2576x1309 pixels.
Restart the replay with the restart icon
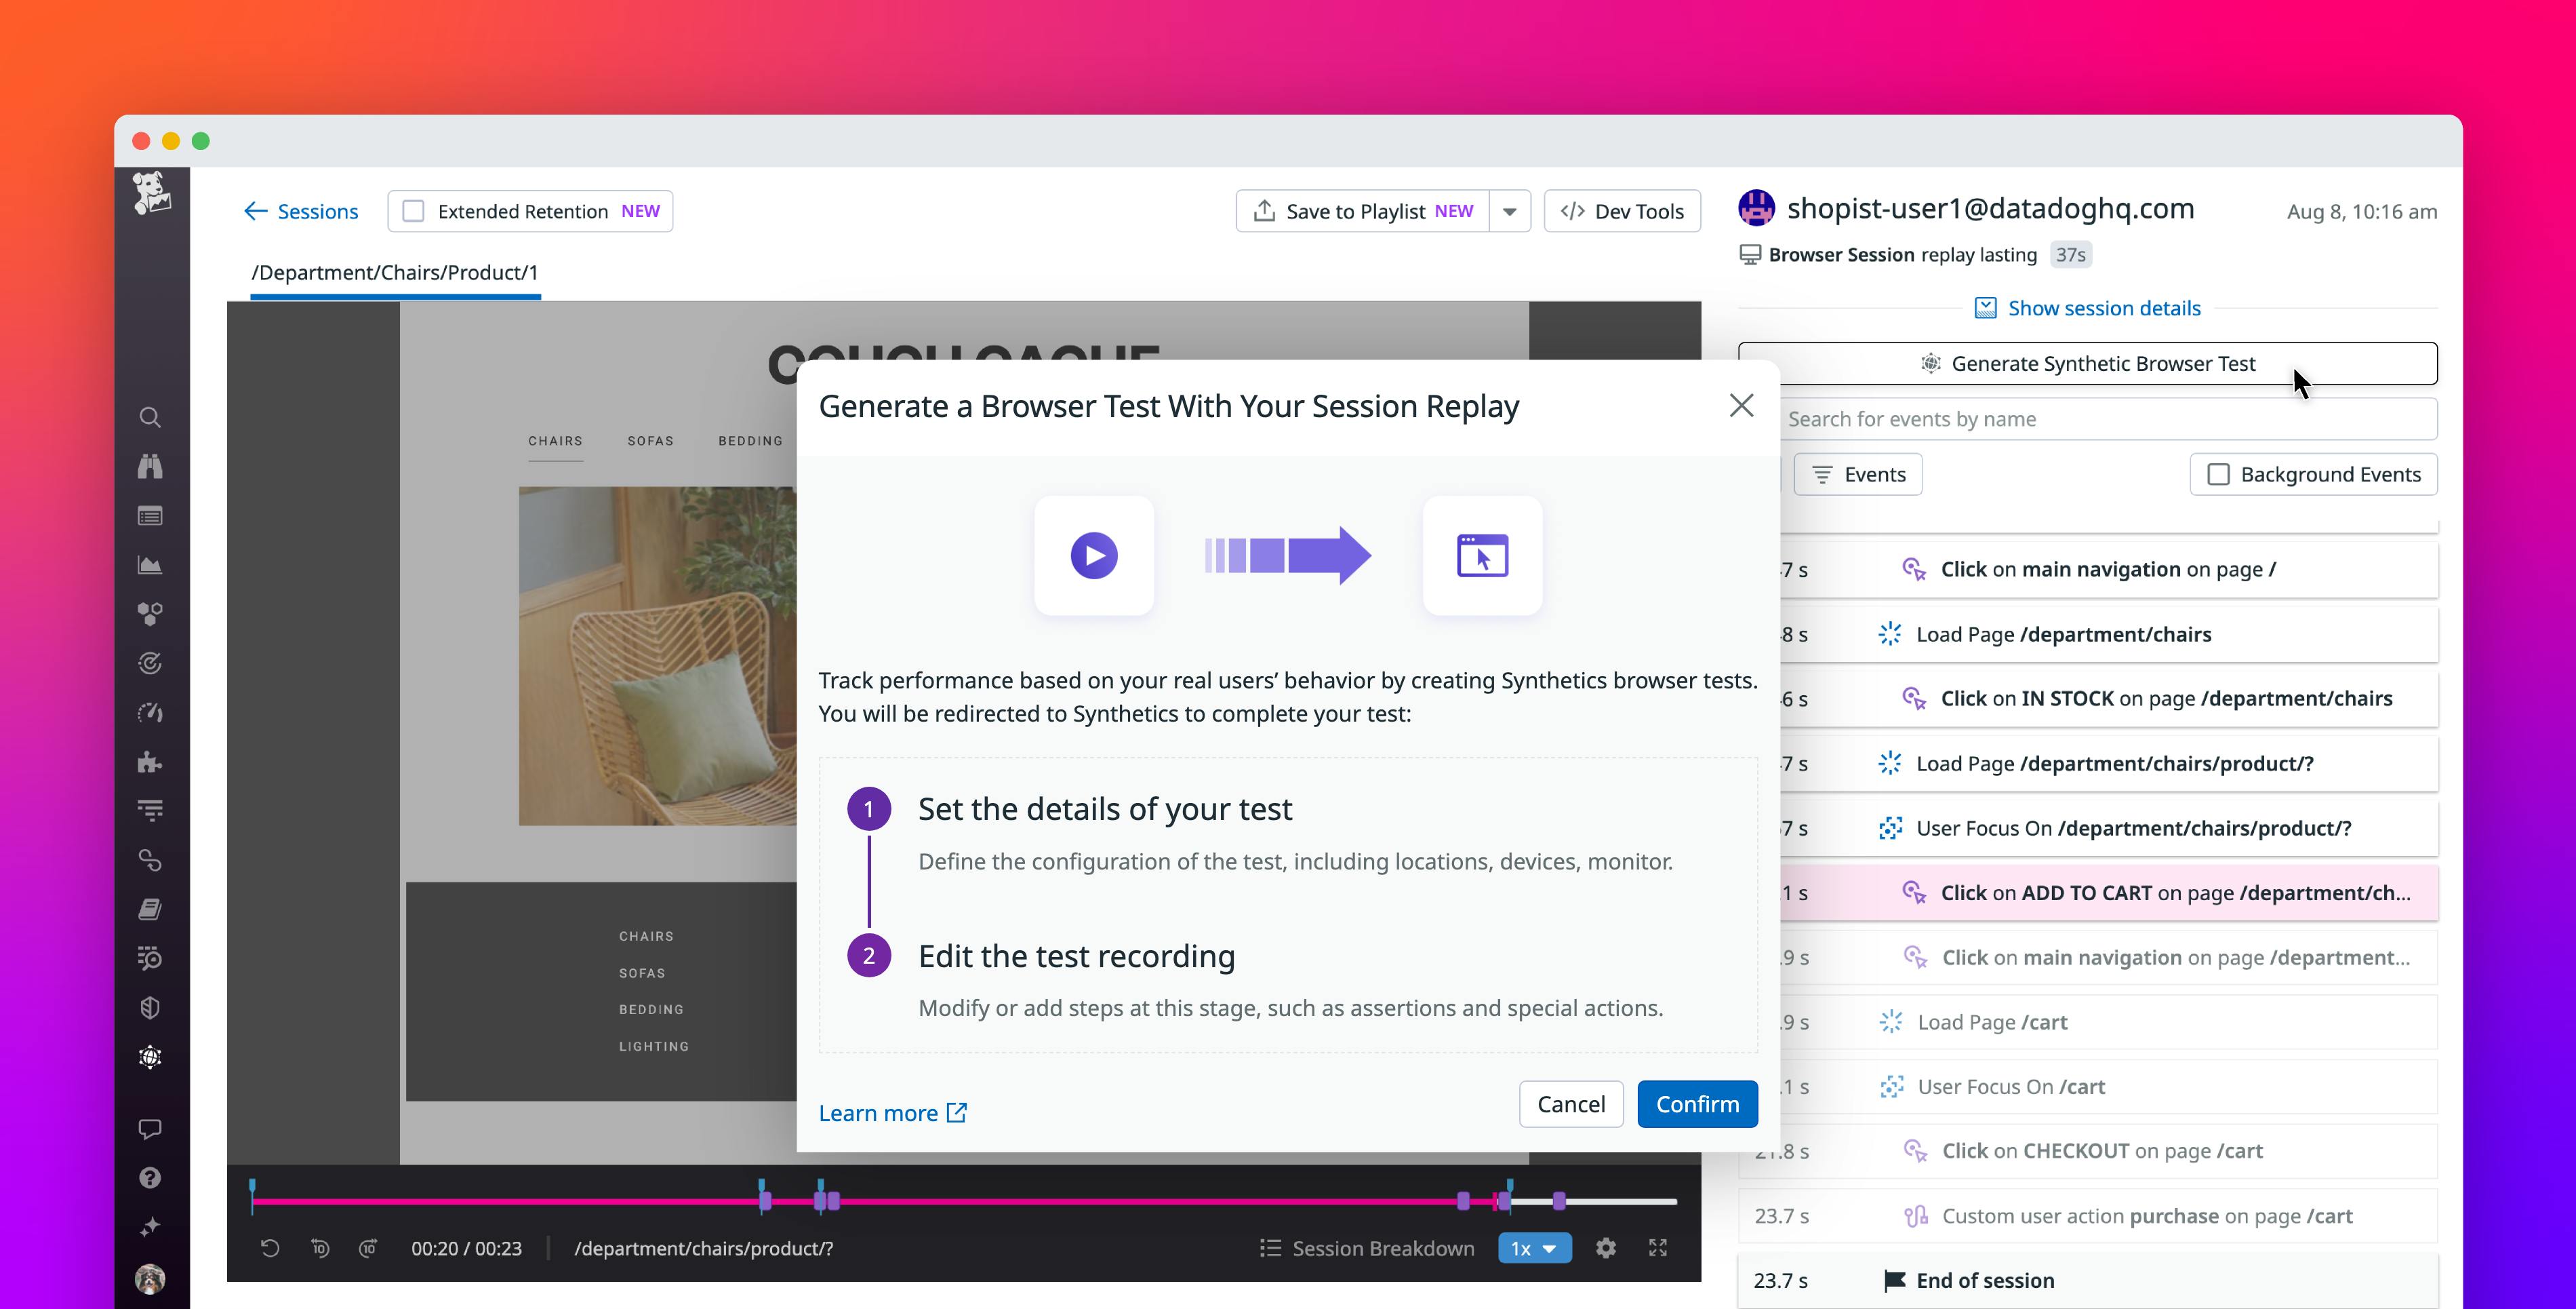click(270, 1248)
